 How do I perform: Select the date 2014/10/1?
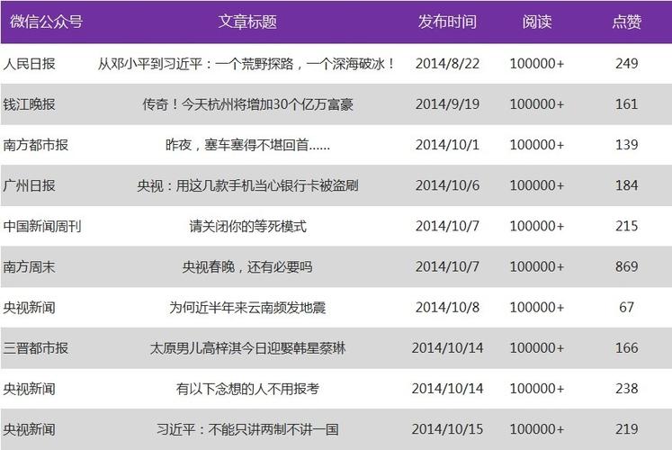447,145
